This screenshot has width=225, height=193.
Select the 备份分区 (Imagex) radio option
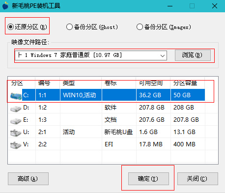point(164,27)
